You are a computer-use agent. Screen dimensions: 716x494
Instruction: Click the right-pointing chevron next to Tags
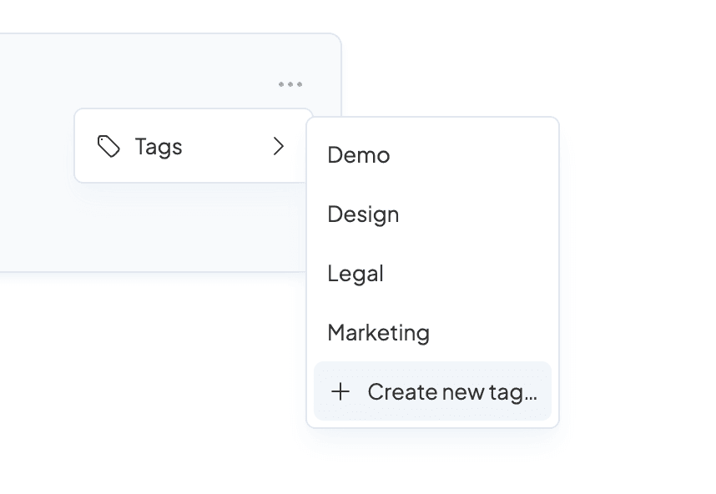(279, 146)
